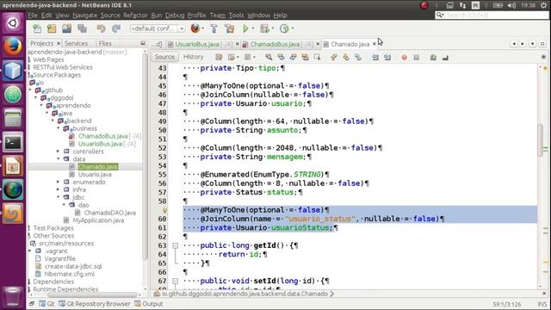Collapse the business package node
Screen dimensions: 551x310
click(x=59, y=128)
